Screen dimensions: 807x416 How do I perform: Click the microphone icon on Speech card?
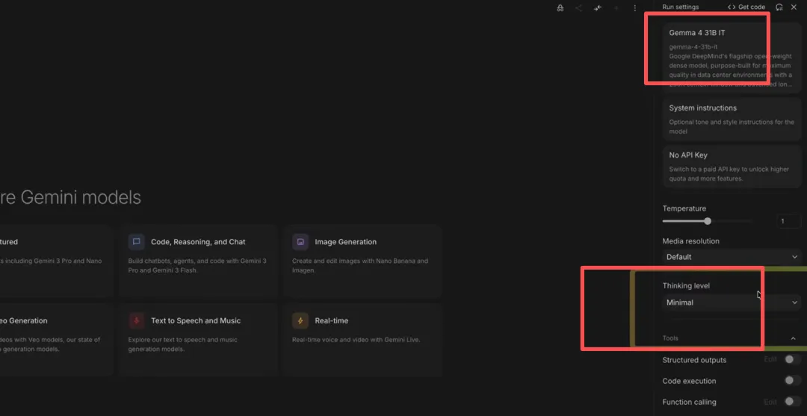pos(137,320)
